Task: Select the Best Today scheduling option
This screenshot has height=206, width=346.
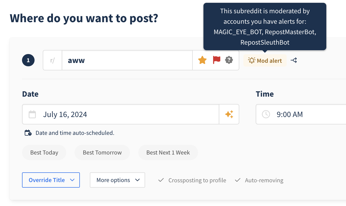Action: tap(44, 152)
